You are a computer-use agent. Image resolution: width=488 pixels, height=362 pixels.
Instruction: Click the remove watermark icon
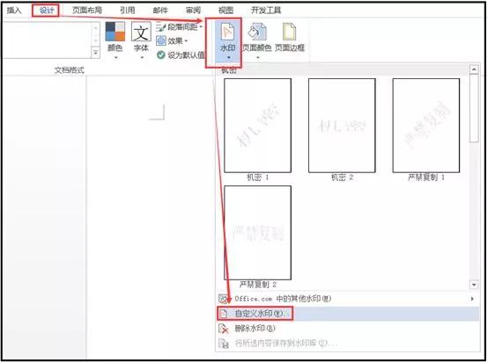(223, 329)
